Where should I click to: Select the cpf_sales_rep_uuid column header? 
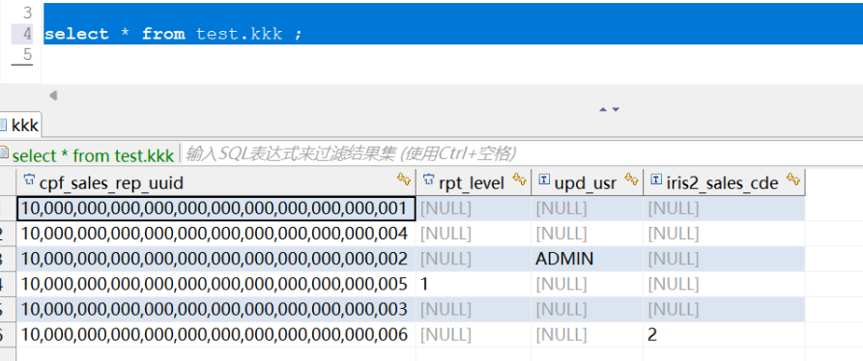tap(216, 181)
